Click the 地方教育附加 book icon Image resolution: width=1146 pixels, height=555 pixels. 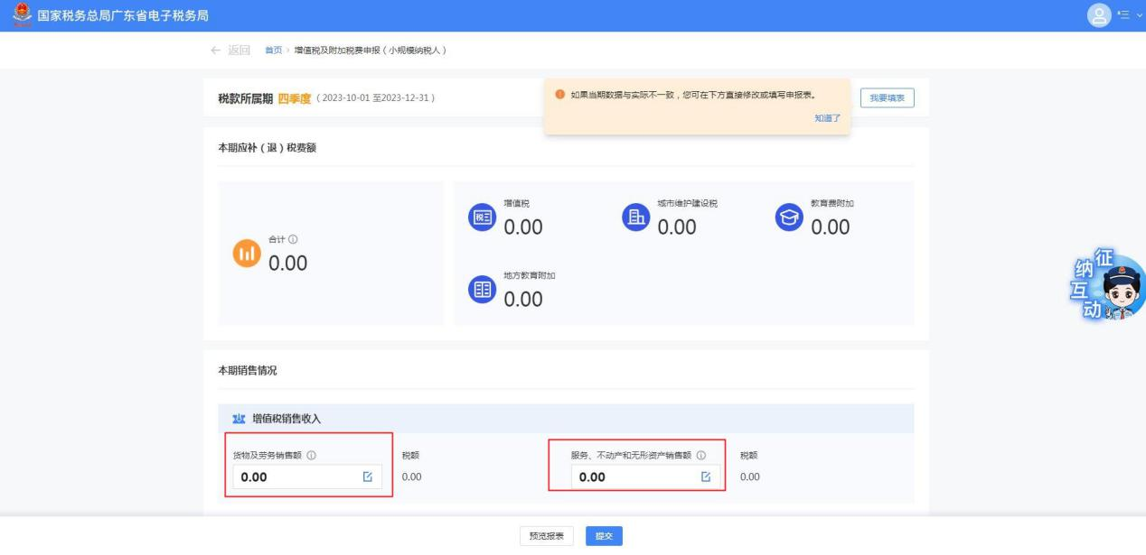coord(482,289)
